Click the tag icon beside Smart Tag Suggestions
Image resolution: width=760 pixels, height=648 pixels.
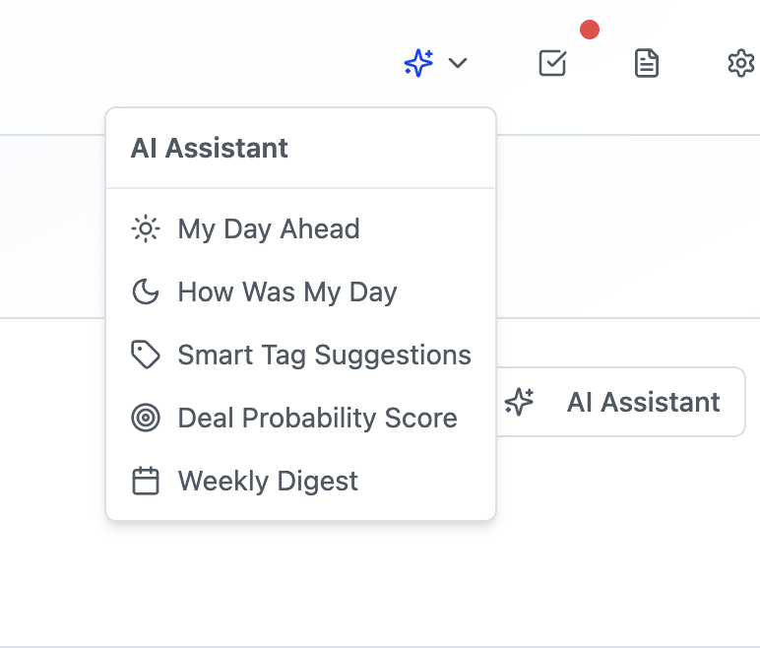pyautogui.click(x=146, y=356)
